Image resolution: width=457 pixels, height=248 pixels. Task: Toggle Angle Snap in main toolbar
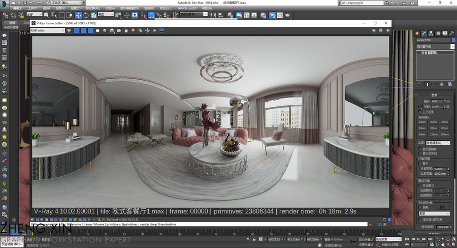click(x=151, y=15)
